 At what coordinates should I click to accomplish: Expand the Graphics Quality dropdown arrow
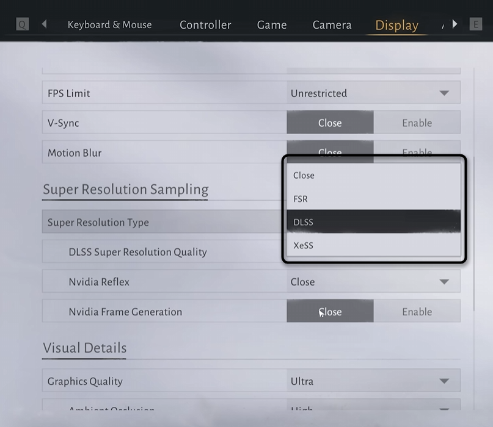pyautogui.click(x=444, y=381)
